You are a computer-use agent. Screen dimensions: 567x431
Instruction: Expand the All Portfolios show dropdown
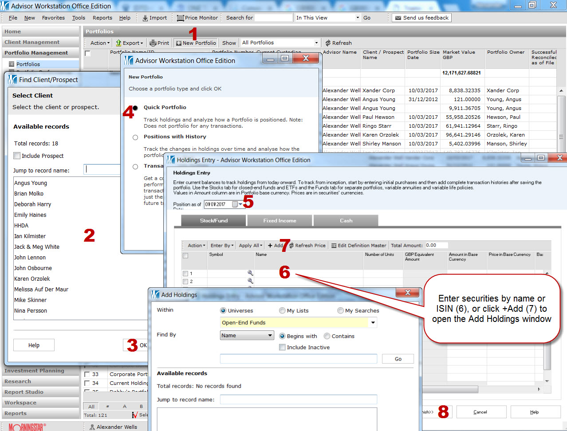(316, 43)
